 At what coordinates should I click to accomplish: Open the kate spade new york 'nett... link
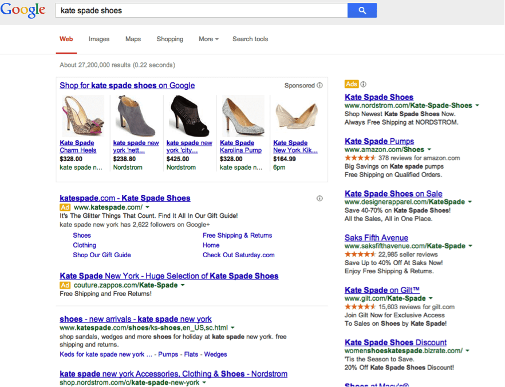(x=136, y=146)
